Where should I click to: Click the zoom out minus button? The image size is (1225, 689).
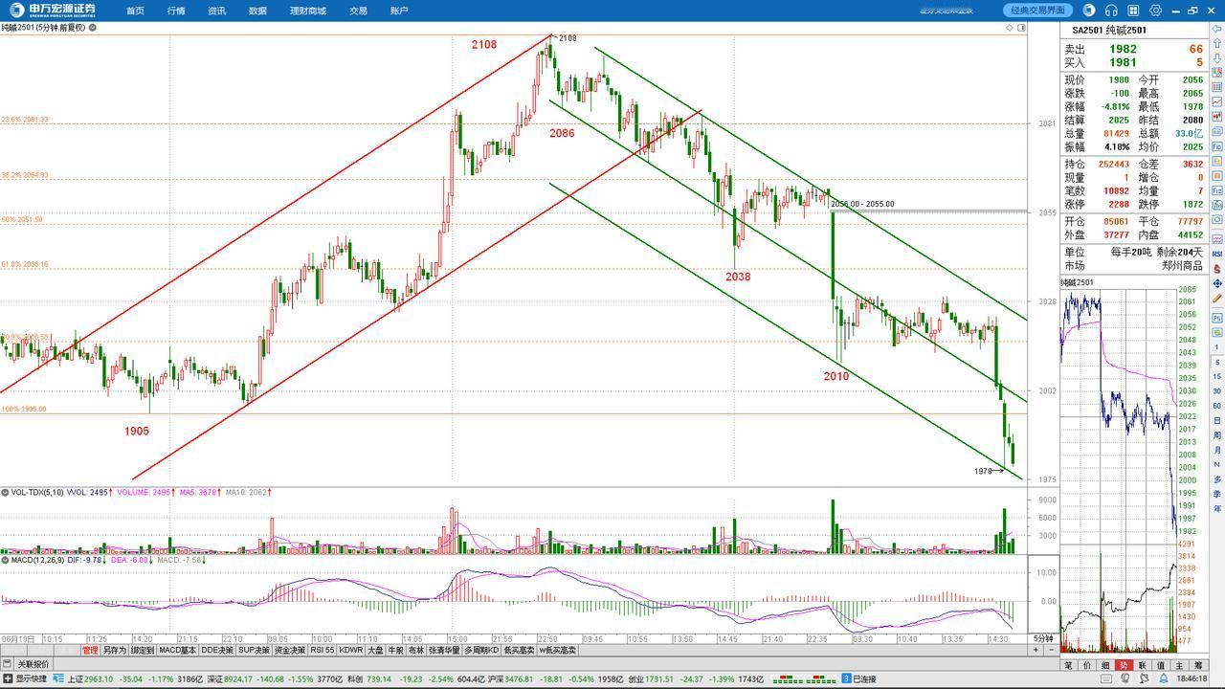pos(1052,650)
